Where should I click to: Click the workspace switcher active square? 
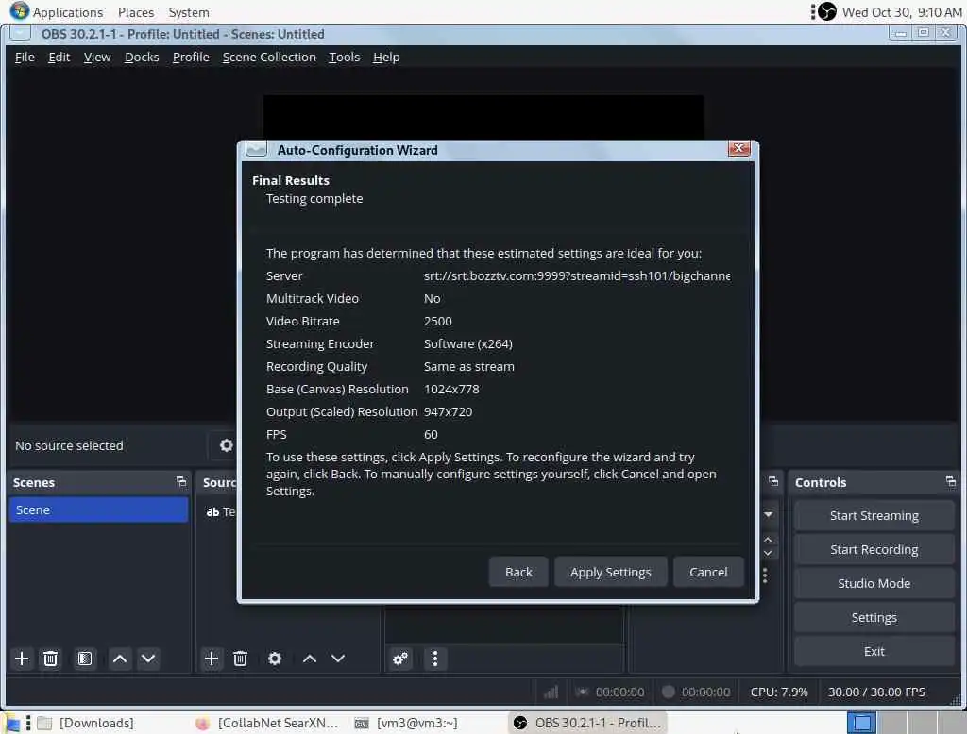pyautogui.click(x=861, y=723)
